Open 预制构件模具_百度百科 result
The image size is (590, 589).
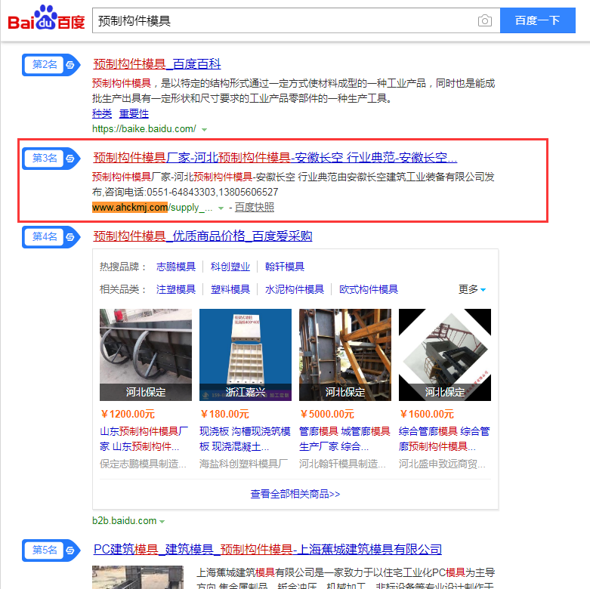[x=157, y=64]
